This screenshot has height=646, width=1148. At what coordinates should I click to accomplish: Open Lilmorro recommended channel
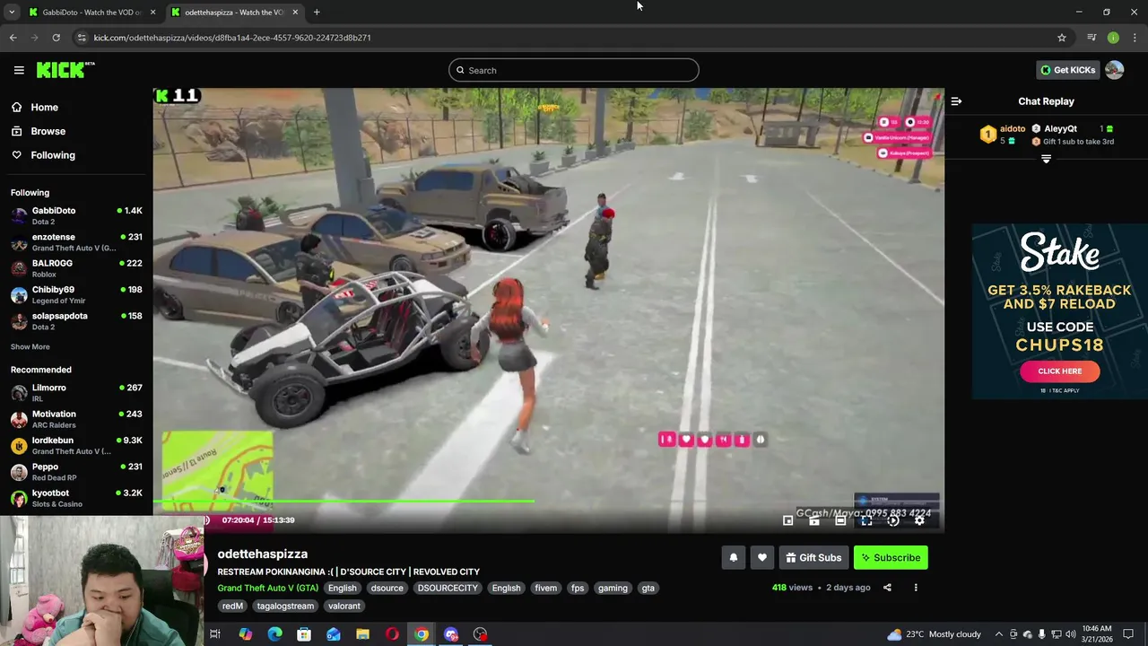coord(76,393)
